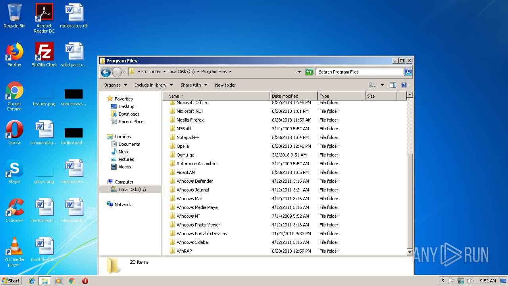This screenshot has height=286, width=508.
Task: Click Internet Explorer icon in taskbar
Action: point(32,281)
